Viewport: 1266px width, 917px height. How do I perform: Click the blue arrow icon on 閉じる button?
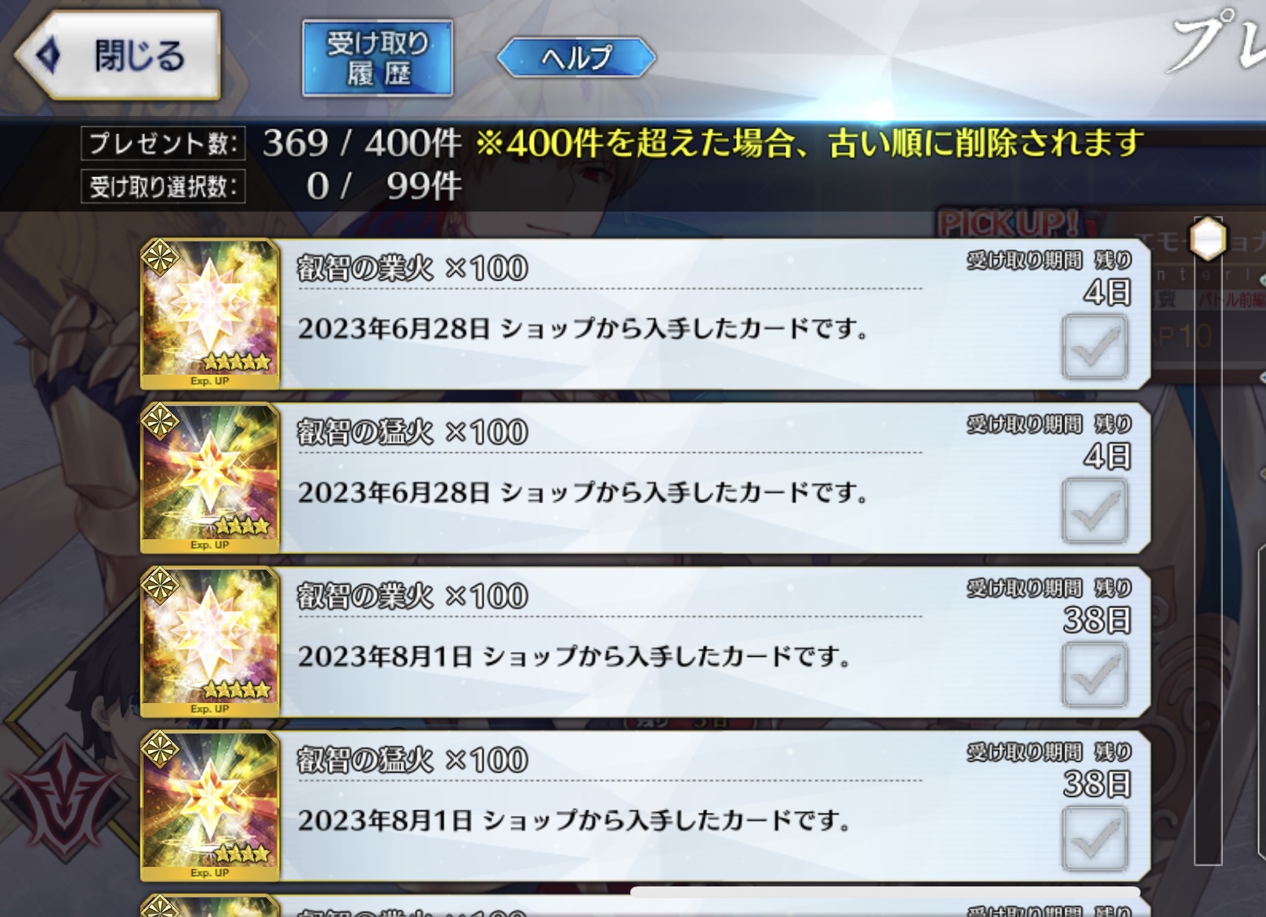click(x=49, y=56)
